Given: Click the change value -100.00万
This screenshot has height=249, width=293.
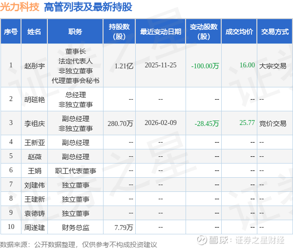Looking at the screenshot, I should (205, 66).
